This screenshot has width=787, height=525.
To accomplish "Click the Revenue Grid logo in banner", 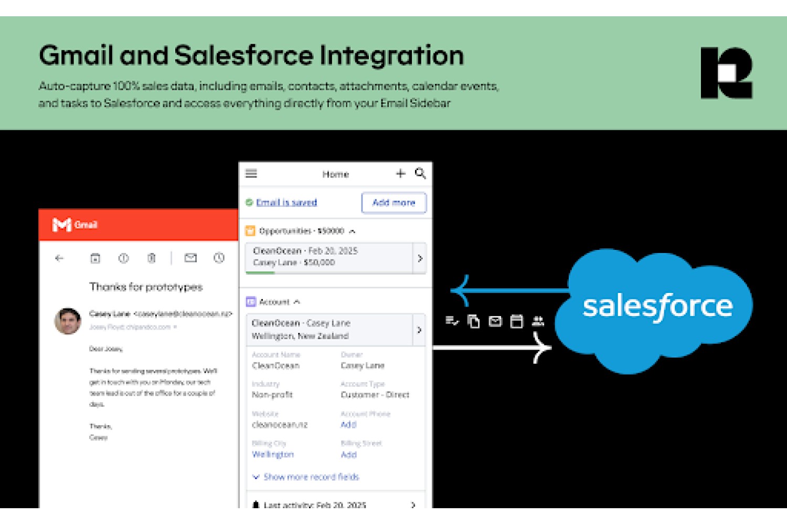I will 727,73.
